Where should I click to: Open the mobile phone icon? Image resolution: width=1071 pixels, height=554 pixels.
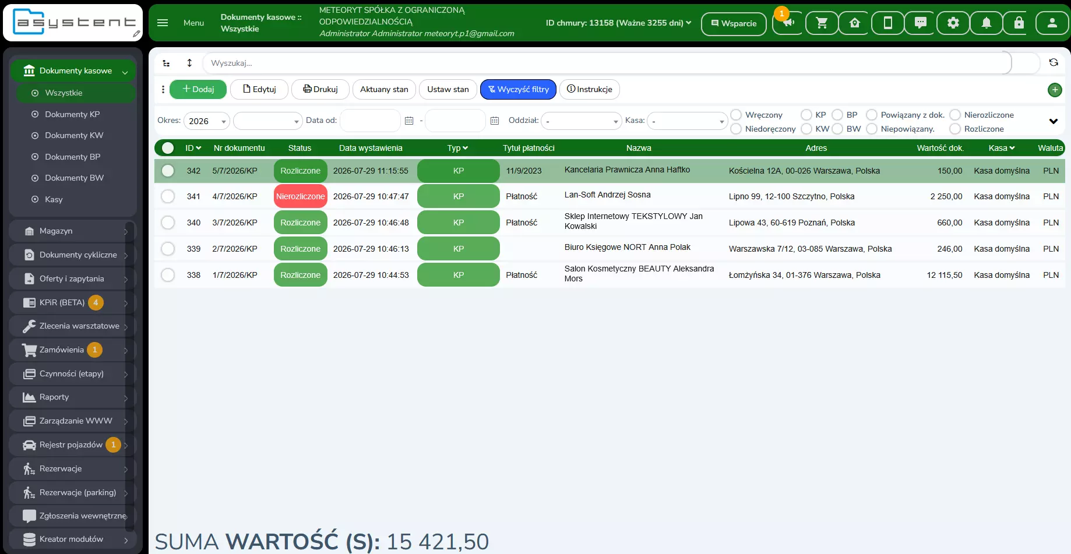tap(887, 23)
